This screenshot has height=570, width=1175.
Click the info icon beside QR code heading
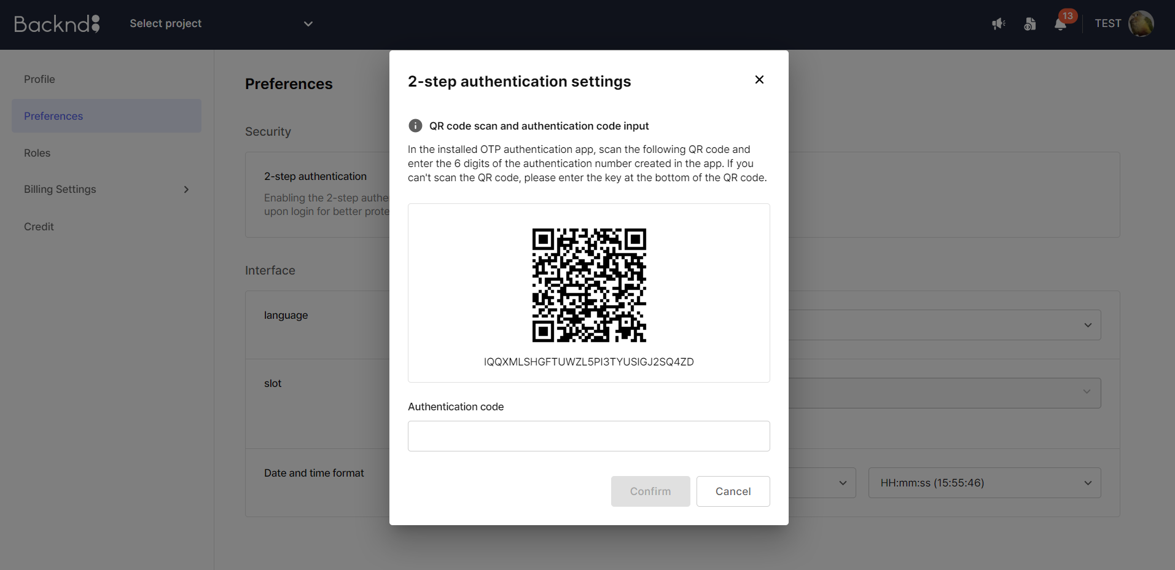click(415, 126)
